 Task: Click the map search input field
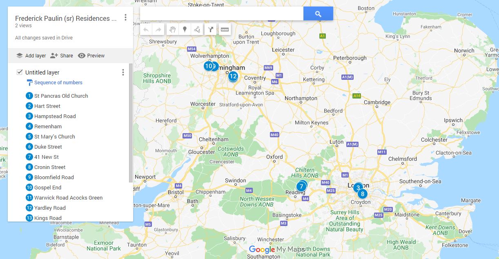coord(222,13)
